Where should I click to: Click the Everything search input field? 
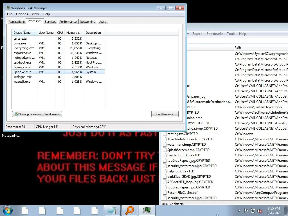[237, 40]
